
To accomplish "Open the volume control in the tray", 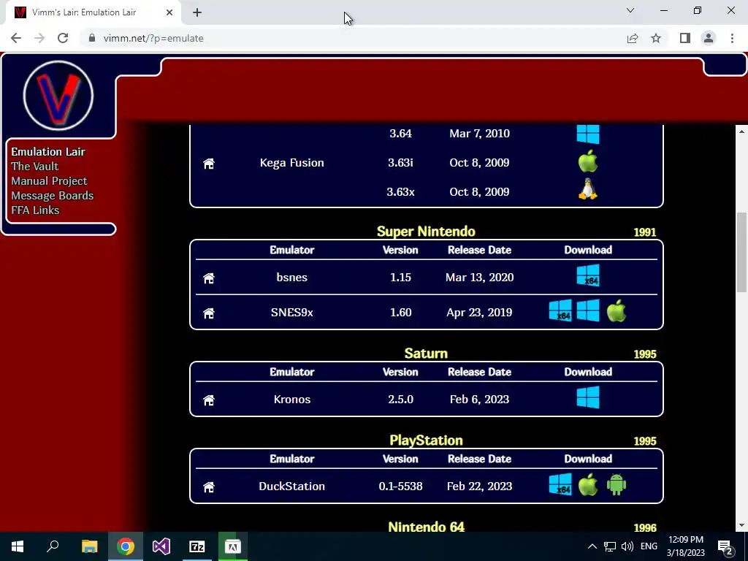I will 627,546.
